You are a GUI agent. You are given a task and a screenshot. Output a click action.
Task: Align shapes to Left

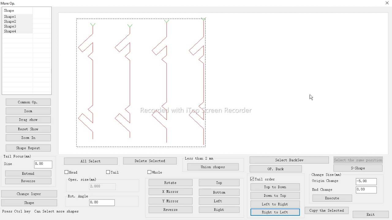219,201
